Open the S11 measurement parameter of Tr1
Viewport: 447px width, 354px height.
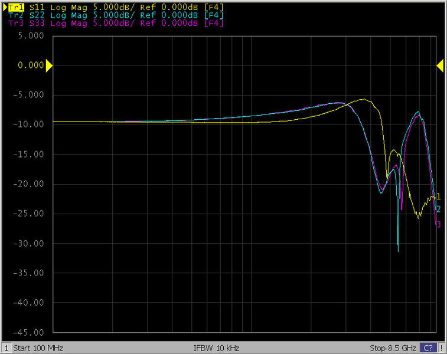pos(37,7)
